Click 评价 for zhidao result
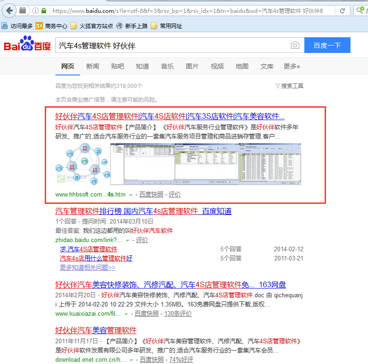This screenshot has height=364, width=368. coord(142,240)
